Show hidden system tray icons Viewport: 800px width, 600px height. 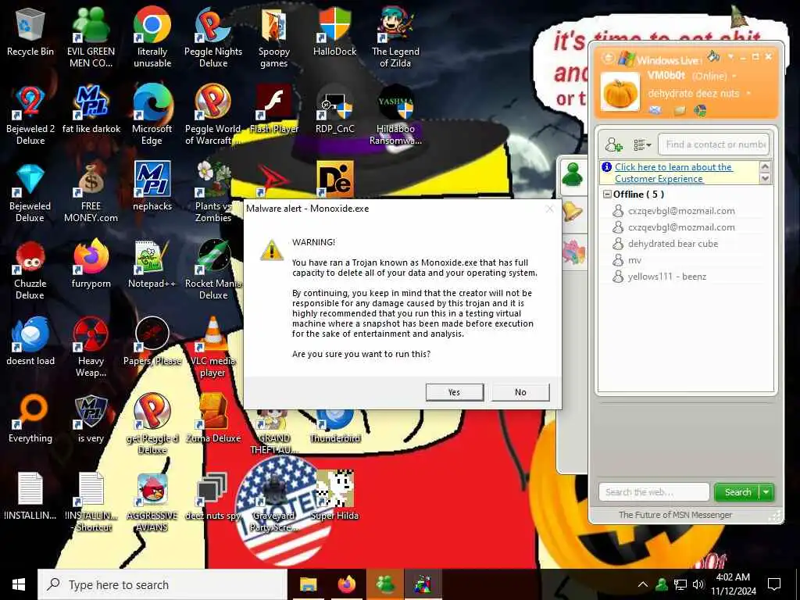643,584
